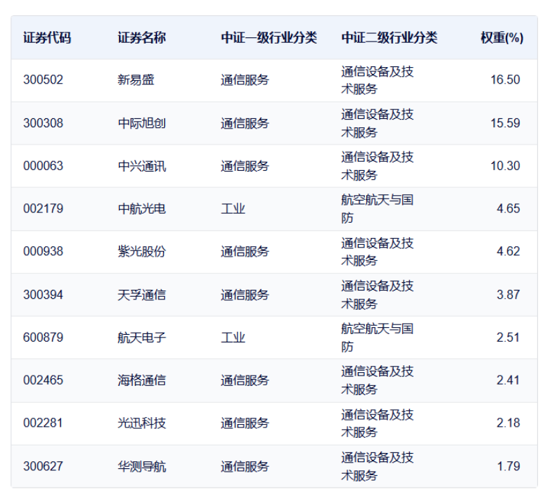
Task: Click weight value 2.51
Action: [508, 338]
